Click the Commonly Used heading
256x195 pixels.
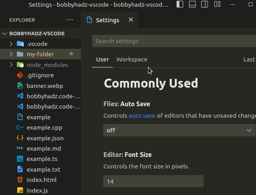pyautogui.click(x=151, y=83)
